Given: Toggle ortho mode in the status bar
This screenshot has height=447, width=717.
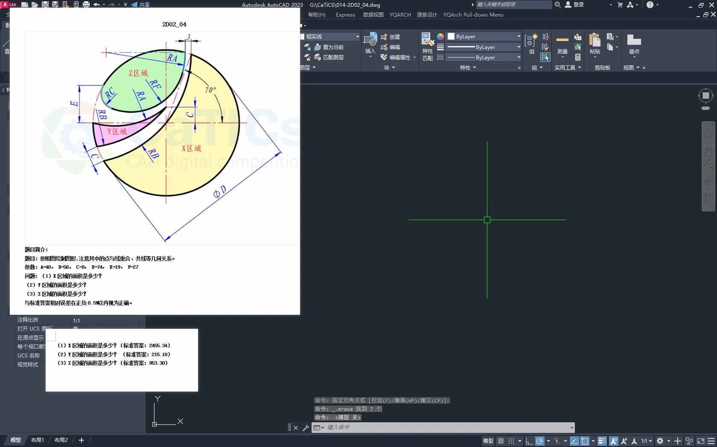Looking at the screenshot, I should click(x=529, y=441).
